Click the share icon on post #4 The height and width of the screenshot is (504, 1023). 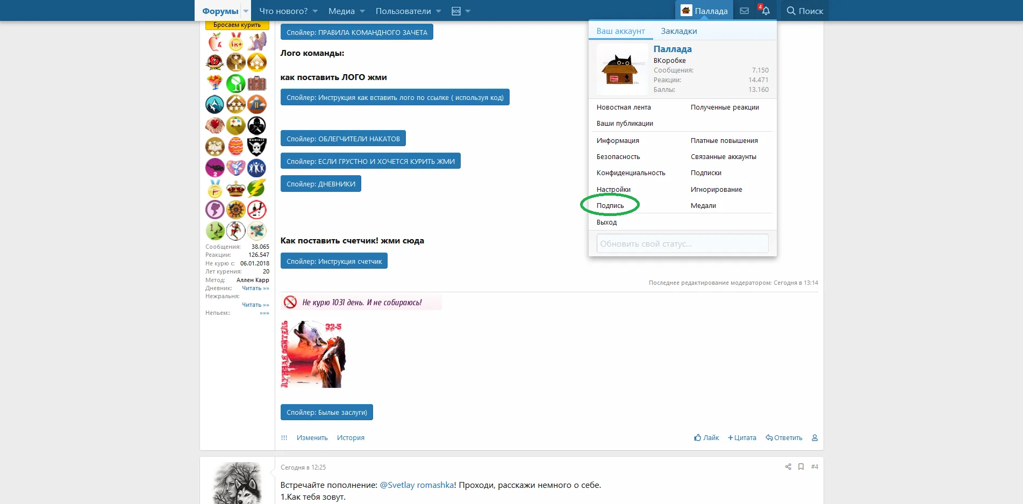pyautogui.click(x=788, y=467)
